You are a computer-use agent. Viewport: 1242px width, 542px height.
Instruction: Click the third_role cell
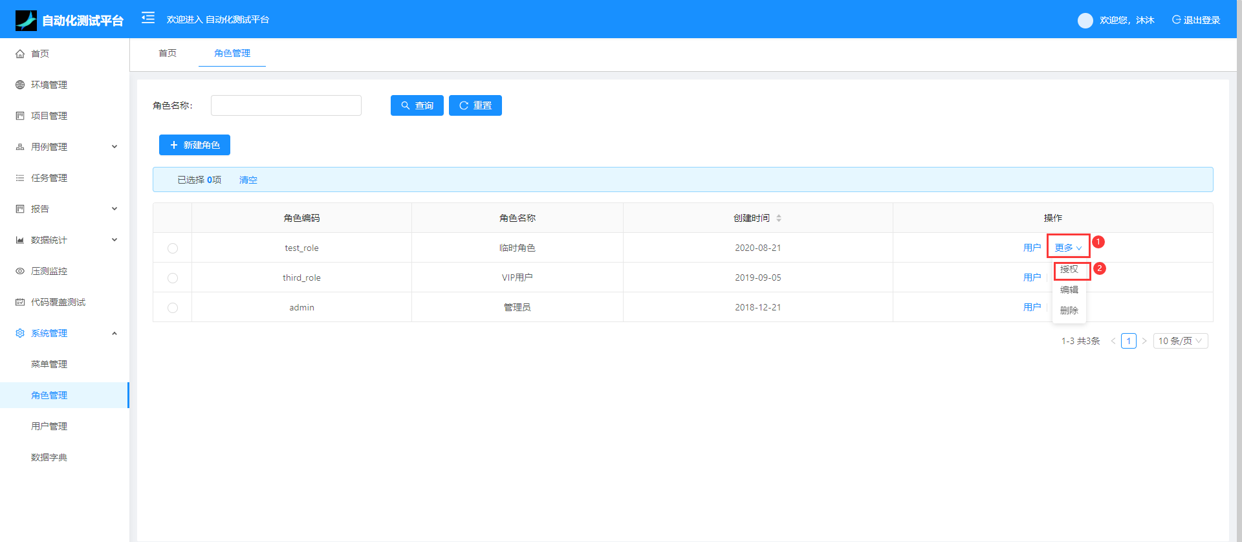(x=301, y=277)
